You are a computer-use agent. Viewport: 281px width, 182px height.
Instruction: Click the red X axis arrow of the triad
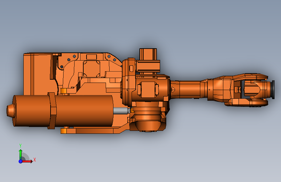27,161
